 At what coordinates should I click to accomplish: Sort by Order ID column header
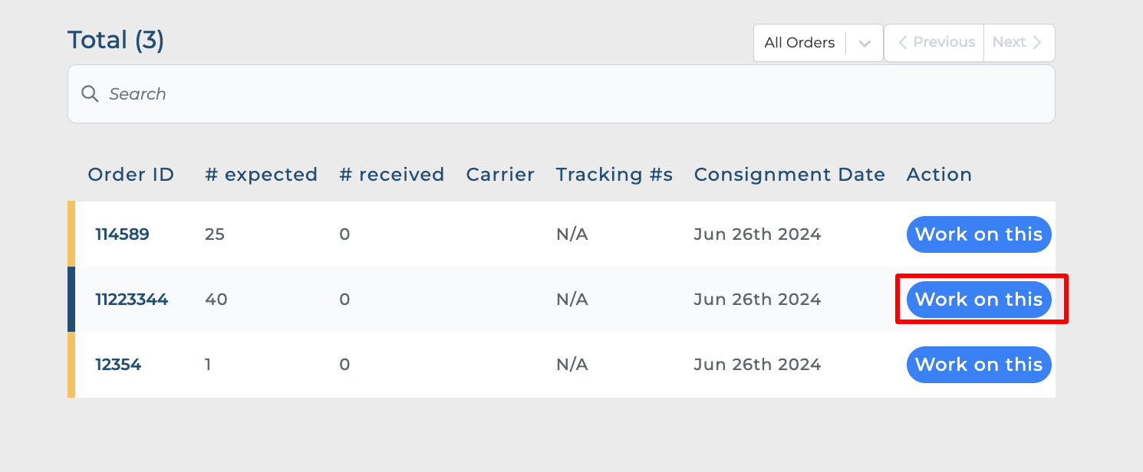coord(131,175)
